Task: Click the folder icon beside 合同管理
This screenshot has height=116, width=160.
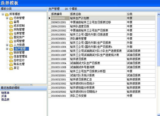Action: pyautogui.click(x=11, y=42)
